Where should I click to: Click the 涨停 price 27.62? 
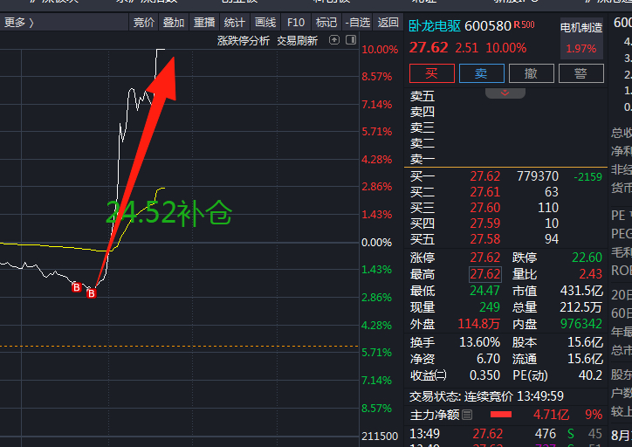[484, 258]
